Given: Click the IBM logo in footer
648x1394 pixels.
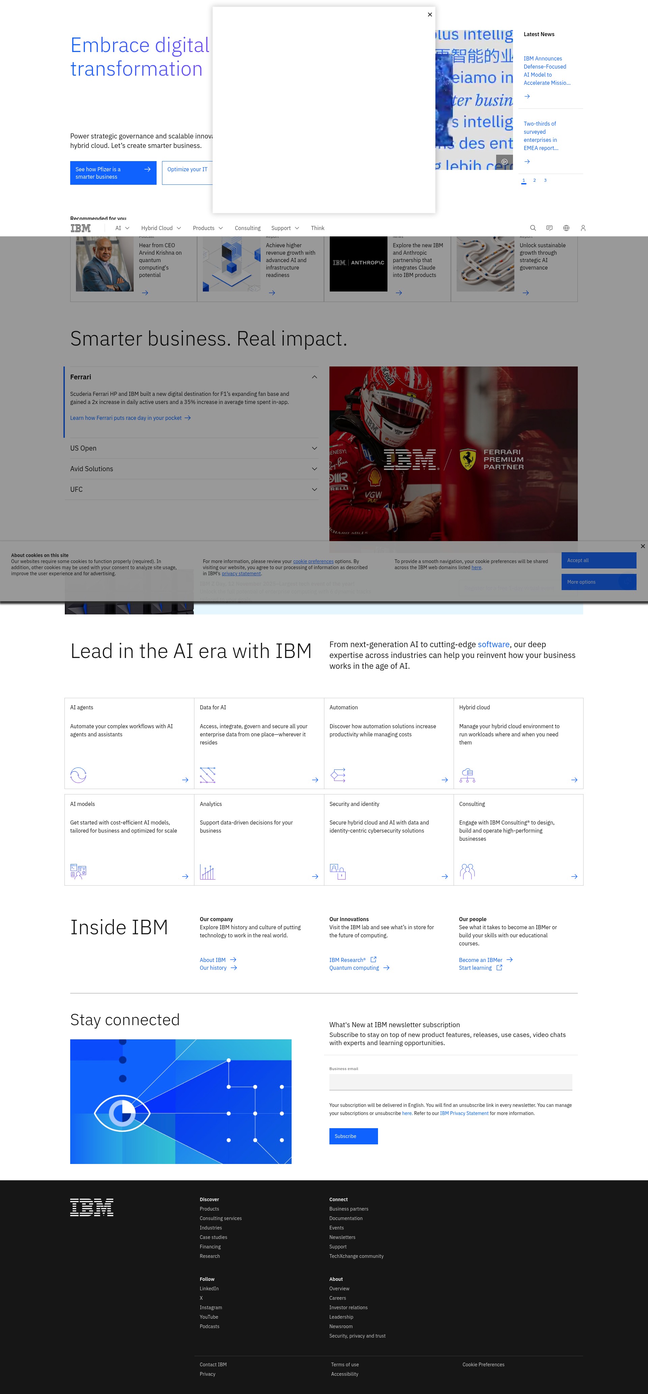Looking at the screenshot, I should tap(91, 1207).
